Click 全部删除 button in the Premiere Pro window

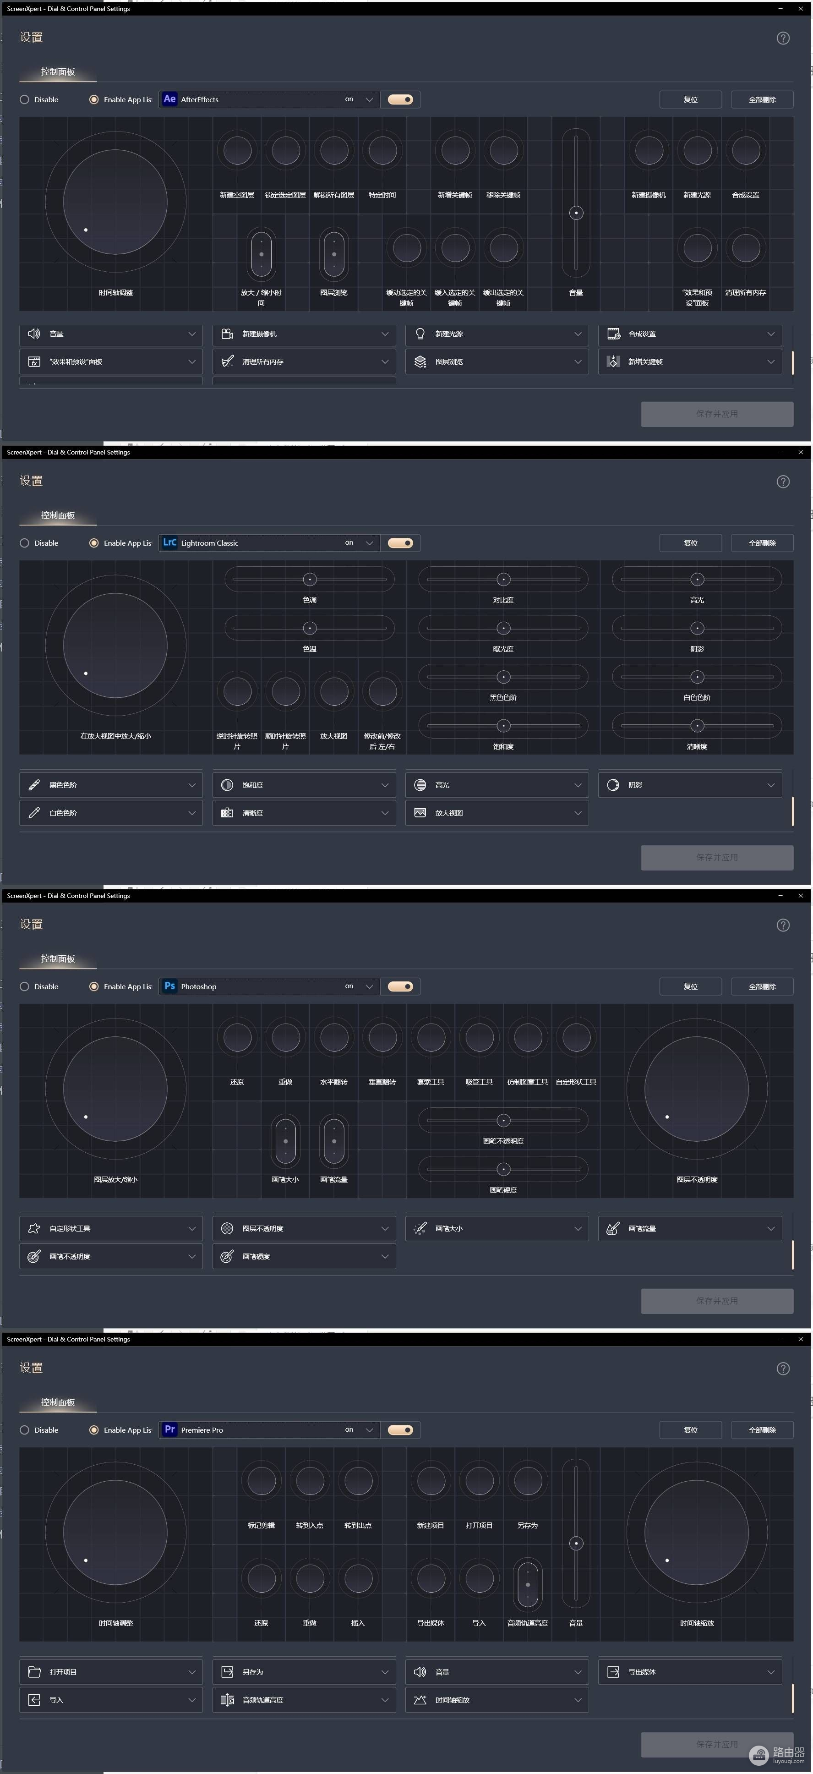click(x=762, y=1429)
